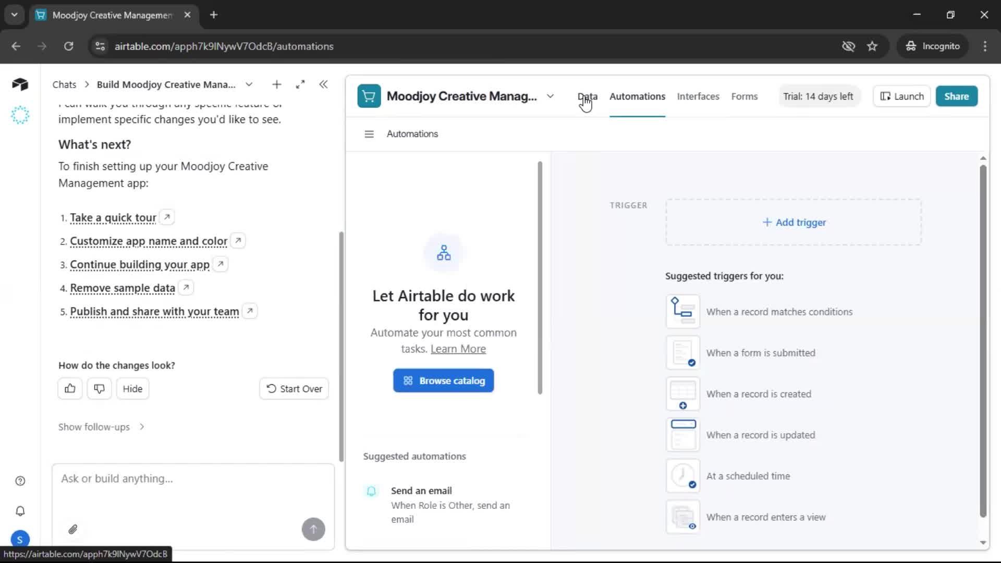Click the Launch button
The image size is (1001, 563).
(902, 96)
